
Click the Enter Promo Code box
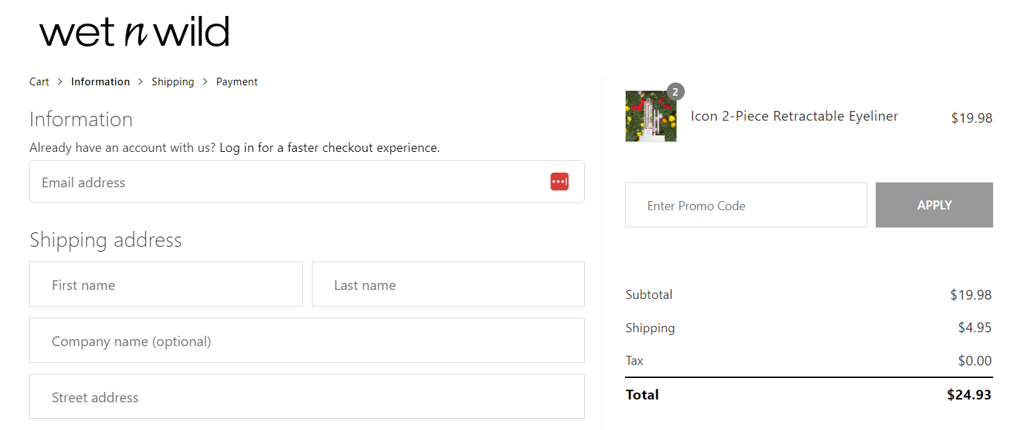[x=746, y=205]
